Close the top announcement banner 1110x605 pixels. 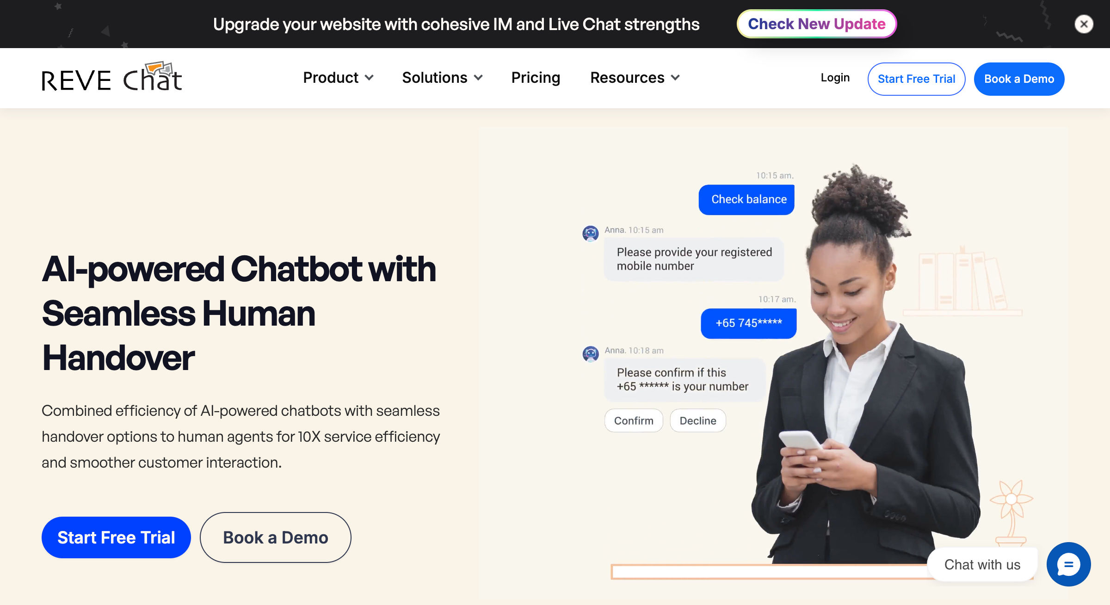[1084, 24]
